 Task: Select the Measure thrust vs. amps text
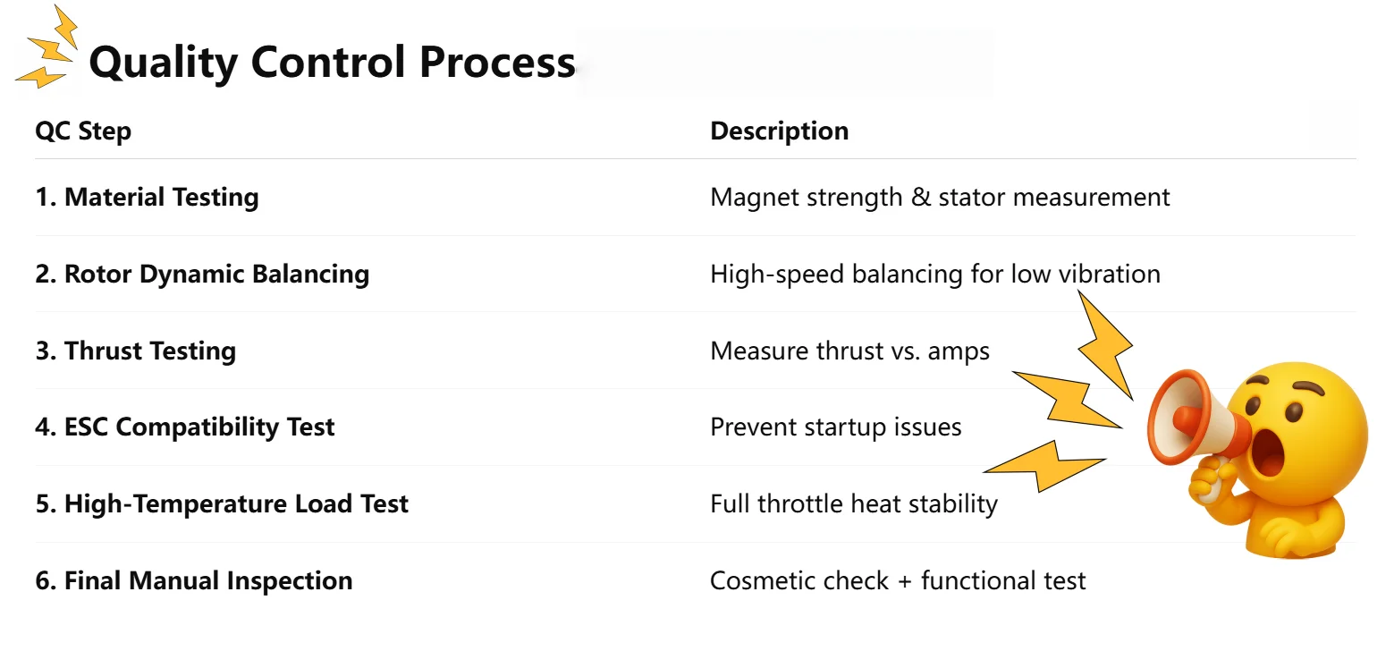pyautogui.click(x=849, y=351)
